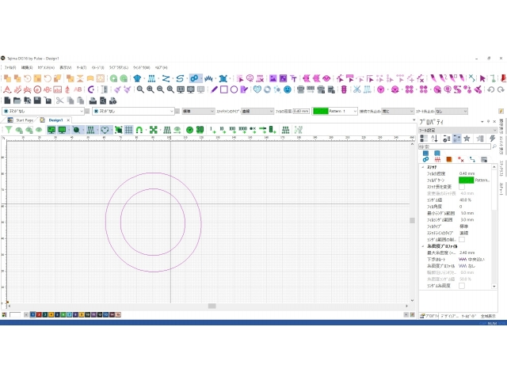Choose the S-curve stitch tool

click(180, 78)
